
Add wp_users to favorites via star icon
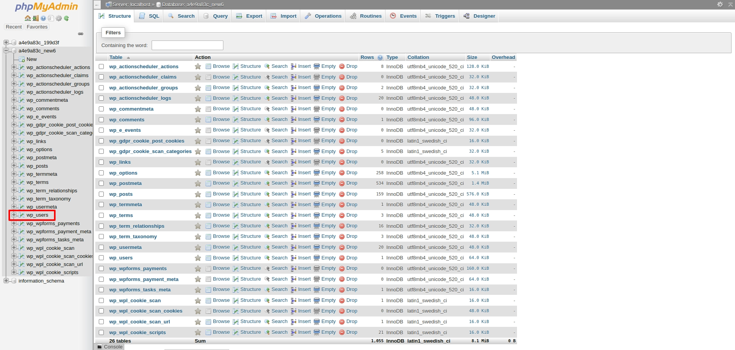(x=198, y=258)
